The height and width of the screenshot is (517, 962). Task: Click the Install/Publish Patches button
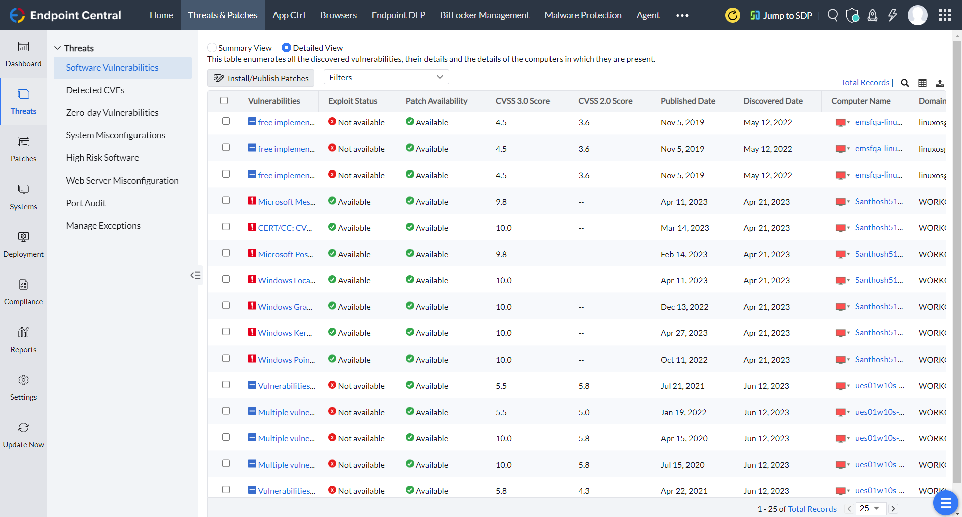click(x=260, y=78)
